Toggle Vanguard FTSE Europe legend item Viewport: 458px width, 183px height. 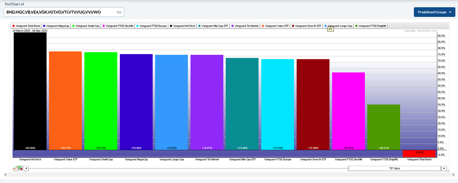click(x=152, y=26)
